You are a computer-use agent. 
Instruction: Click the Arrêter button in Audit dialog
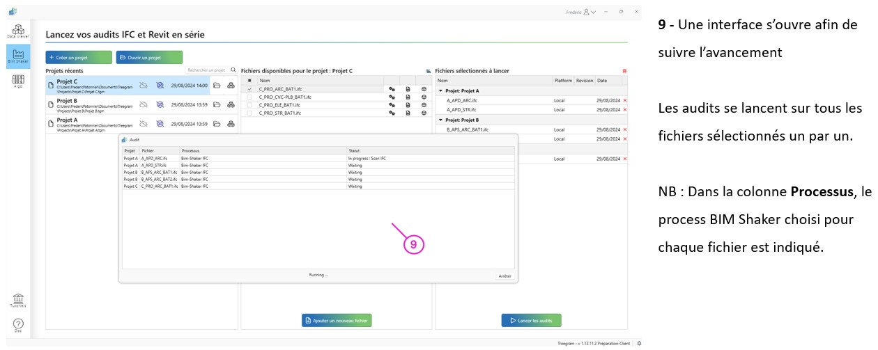505,276
